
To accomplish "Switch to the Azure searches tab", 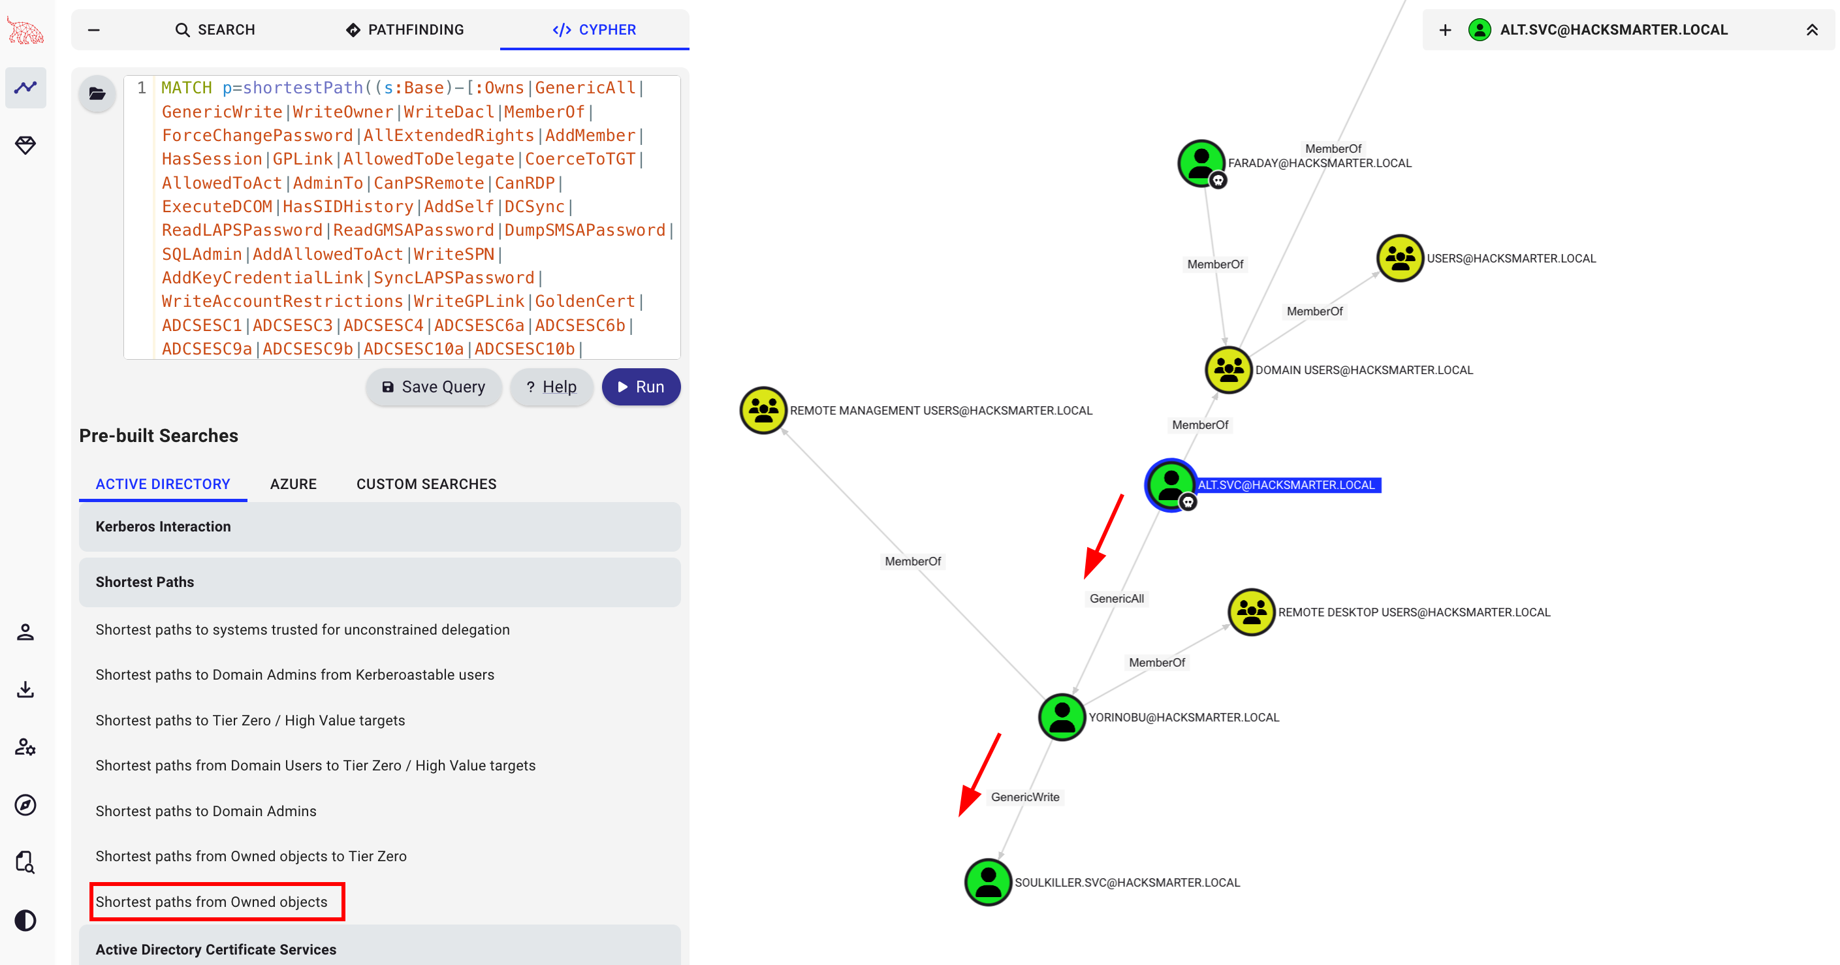I will tap(293, 484).
